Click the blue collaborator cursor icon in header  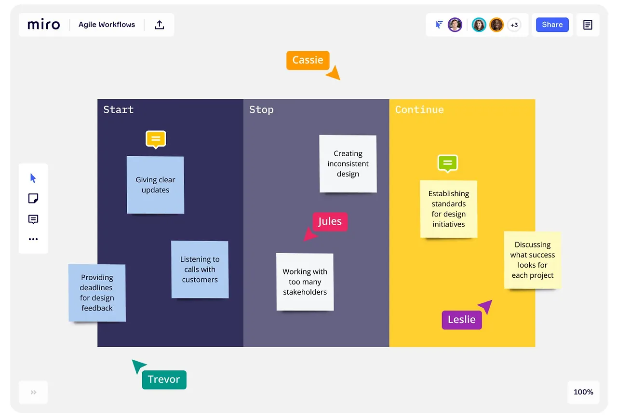(x=439, y=25)
